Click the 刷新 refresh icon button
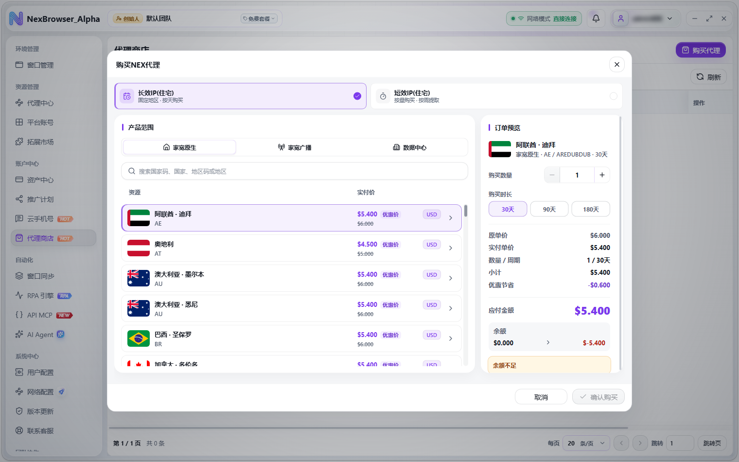Image resolution: width=739 pixels, height=462 pixels. click(708, 77)
